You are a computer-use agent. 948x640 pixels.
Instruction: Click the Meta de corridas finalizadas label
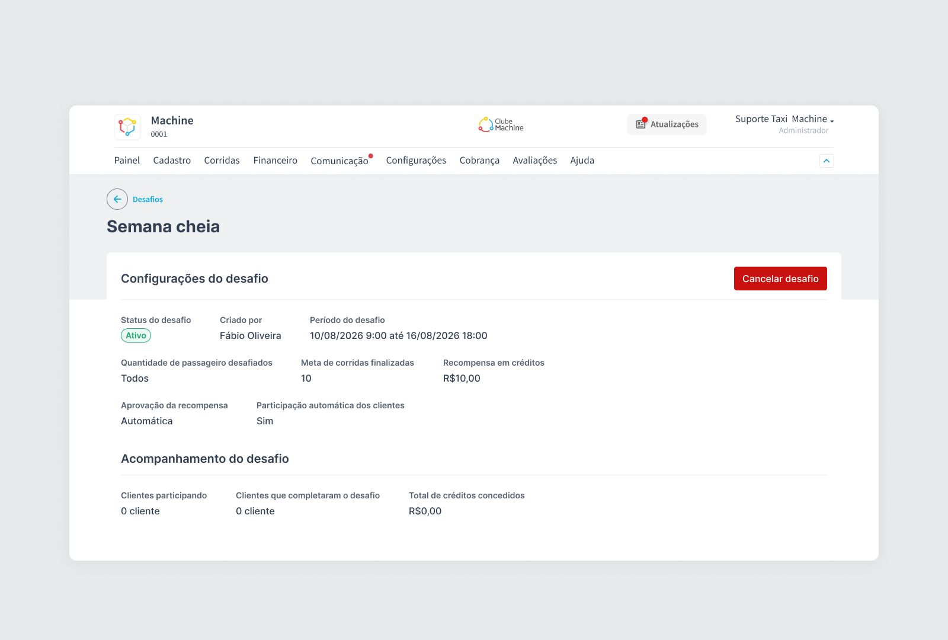357,363
